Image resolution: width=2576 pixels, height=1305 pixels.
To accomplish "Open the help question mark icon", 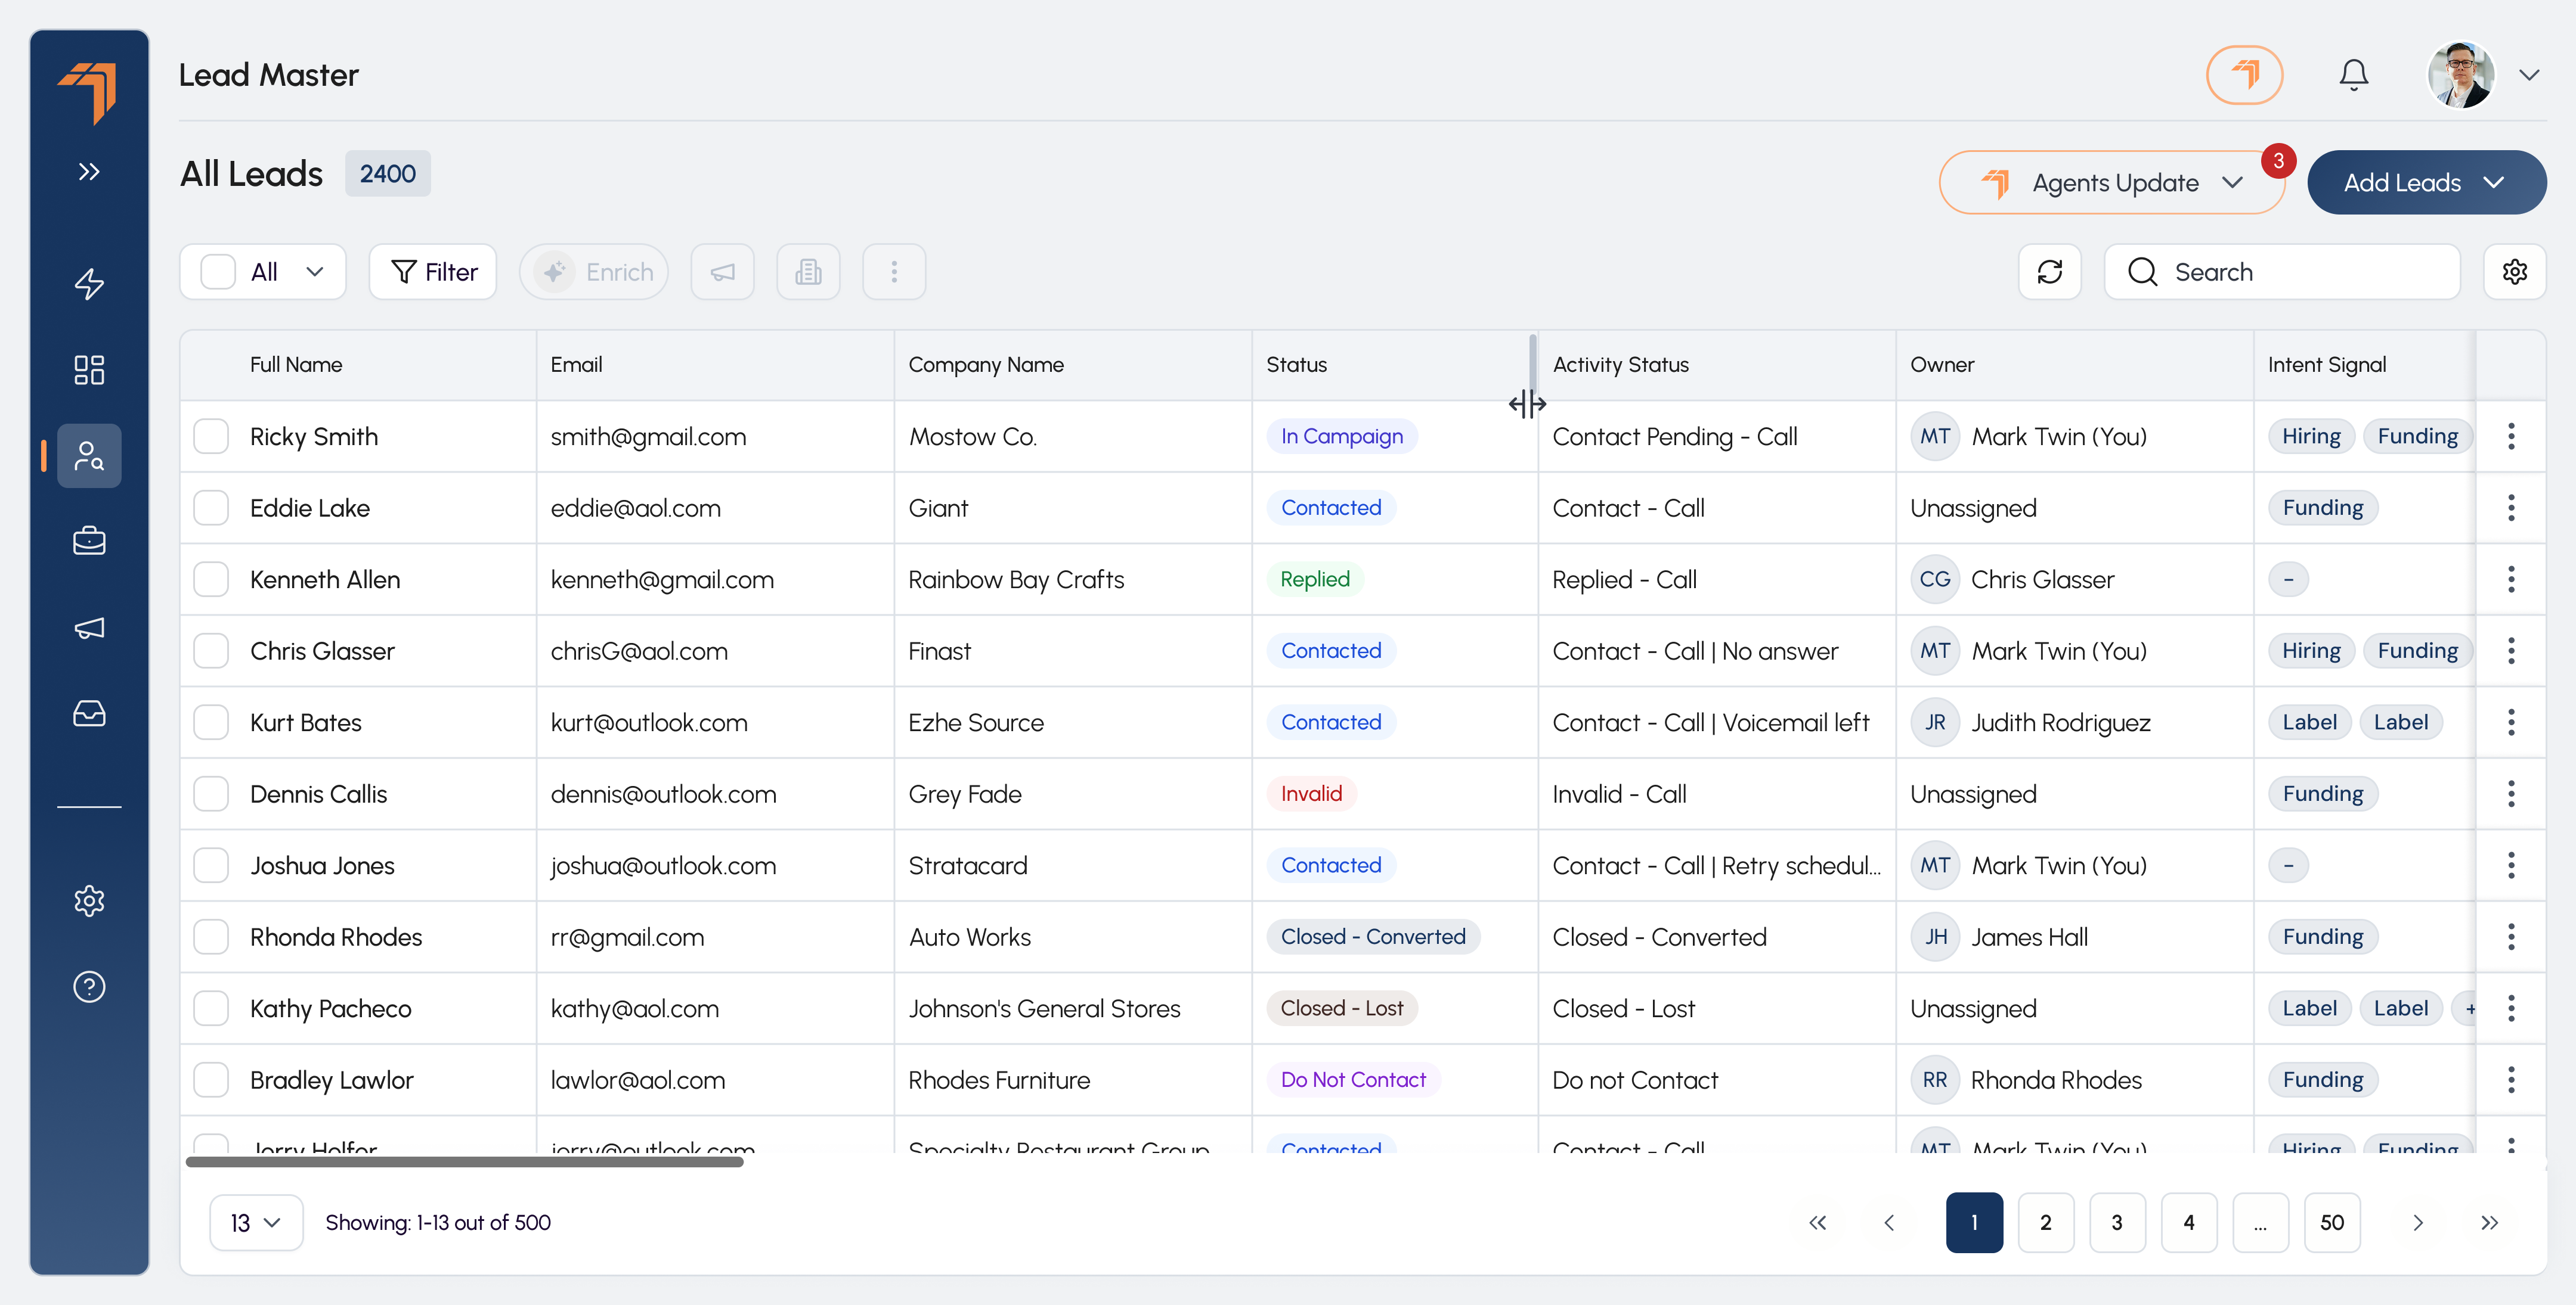I will pyautogui.click(x=89, y=986).
